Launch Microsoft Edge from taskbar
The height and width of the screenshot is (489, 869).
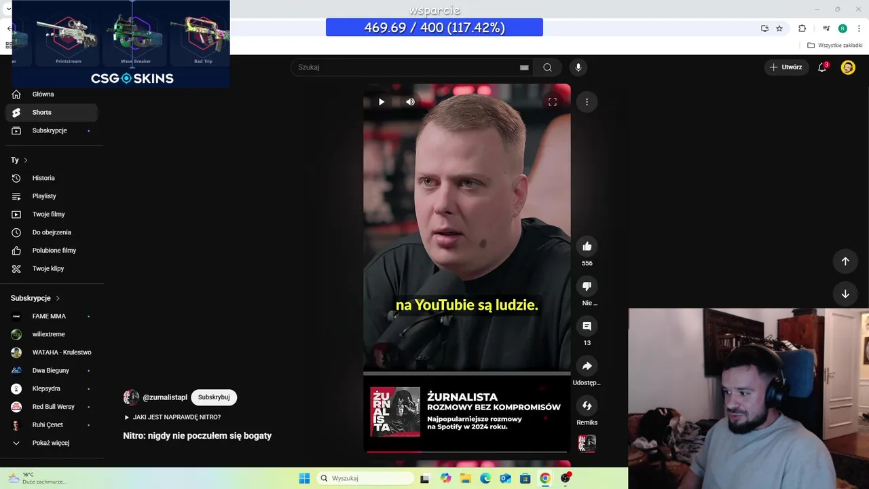[x=485, y=478]
